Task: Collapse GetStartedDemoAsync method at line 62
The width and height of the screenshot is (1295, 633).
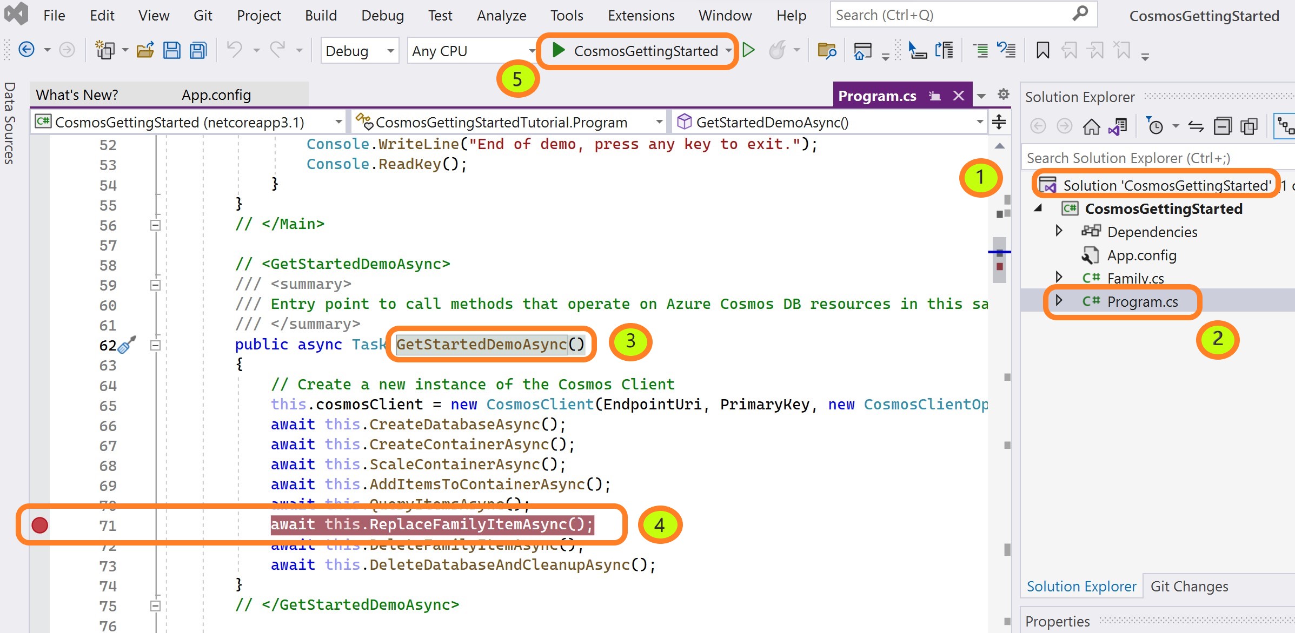Action: point(155,345)
